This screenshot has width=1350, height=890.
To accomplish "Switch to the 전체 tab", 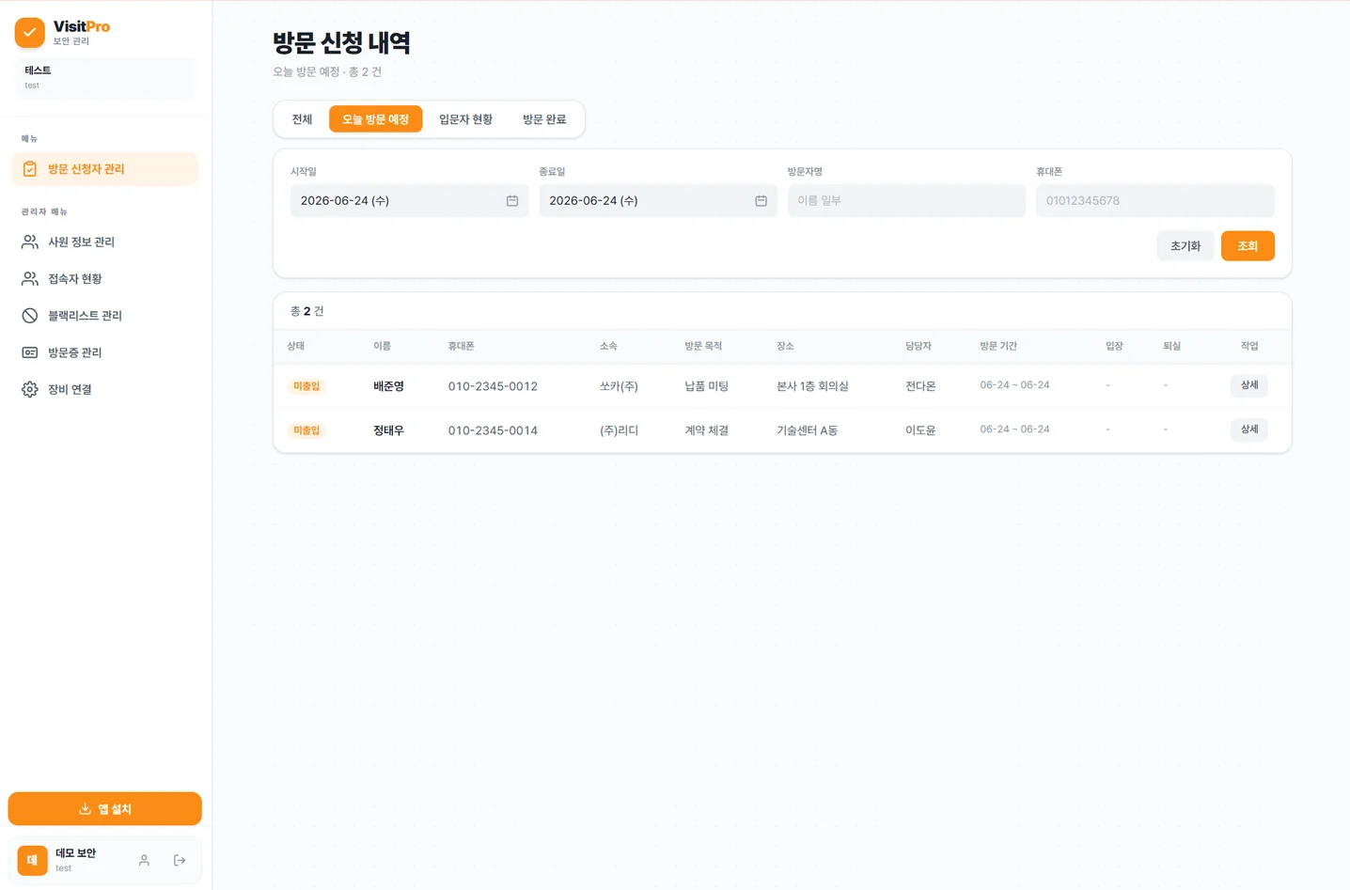I will tap(302, 119).
